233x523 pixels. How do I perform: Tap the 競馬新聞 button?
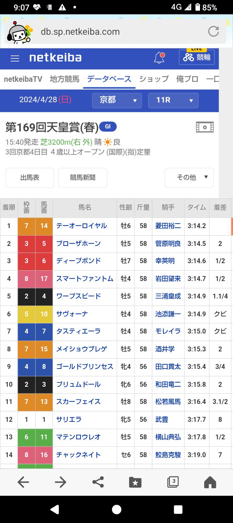(x=83, y=177)
